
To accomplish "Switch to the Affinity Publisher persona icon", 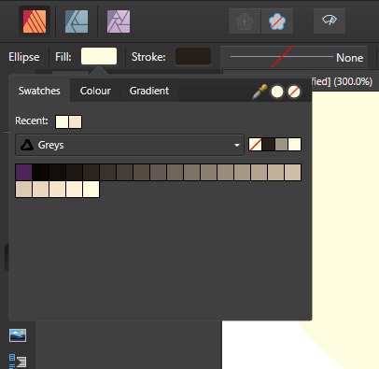I will pyautogui.click(x=35, y=21).
